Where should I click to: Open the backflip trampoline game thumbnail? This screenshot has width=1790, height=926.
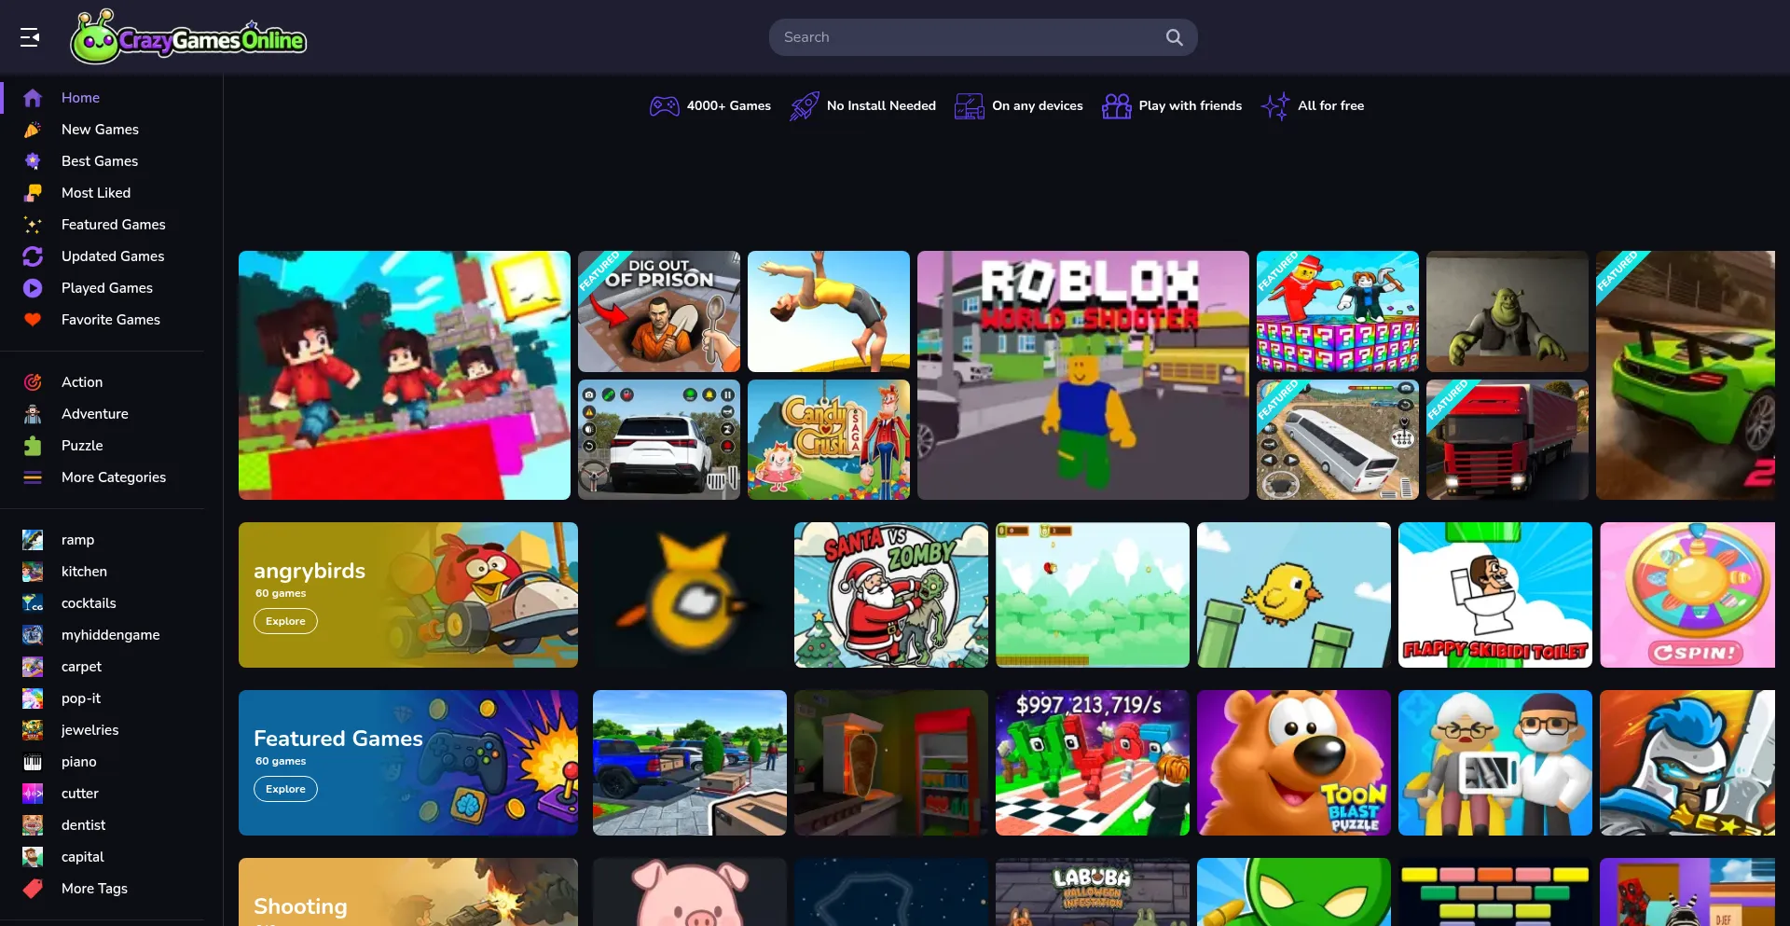coord(829,311)
